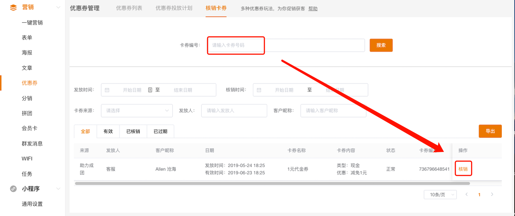This screenshot has width=515, height=216.
Task: Click the horizontal table scrollbar
Action: [272, 183]
